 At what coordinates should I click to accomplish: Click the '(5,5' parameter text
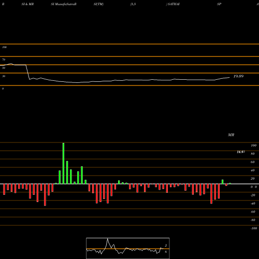[133, 4]
